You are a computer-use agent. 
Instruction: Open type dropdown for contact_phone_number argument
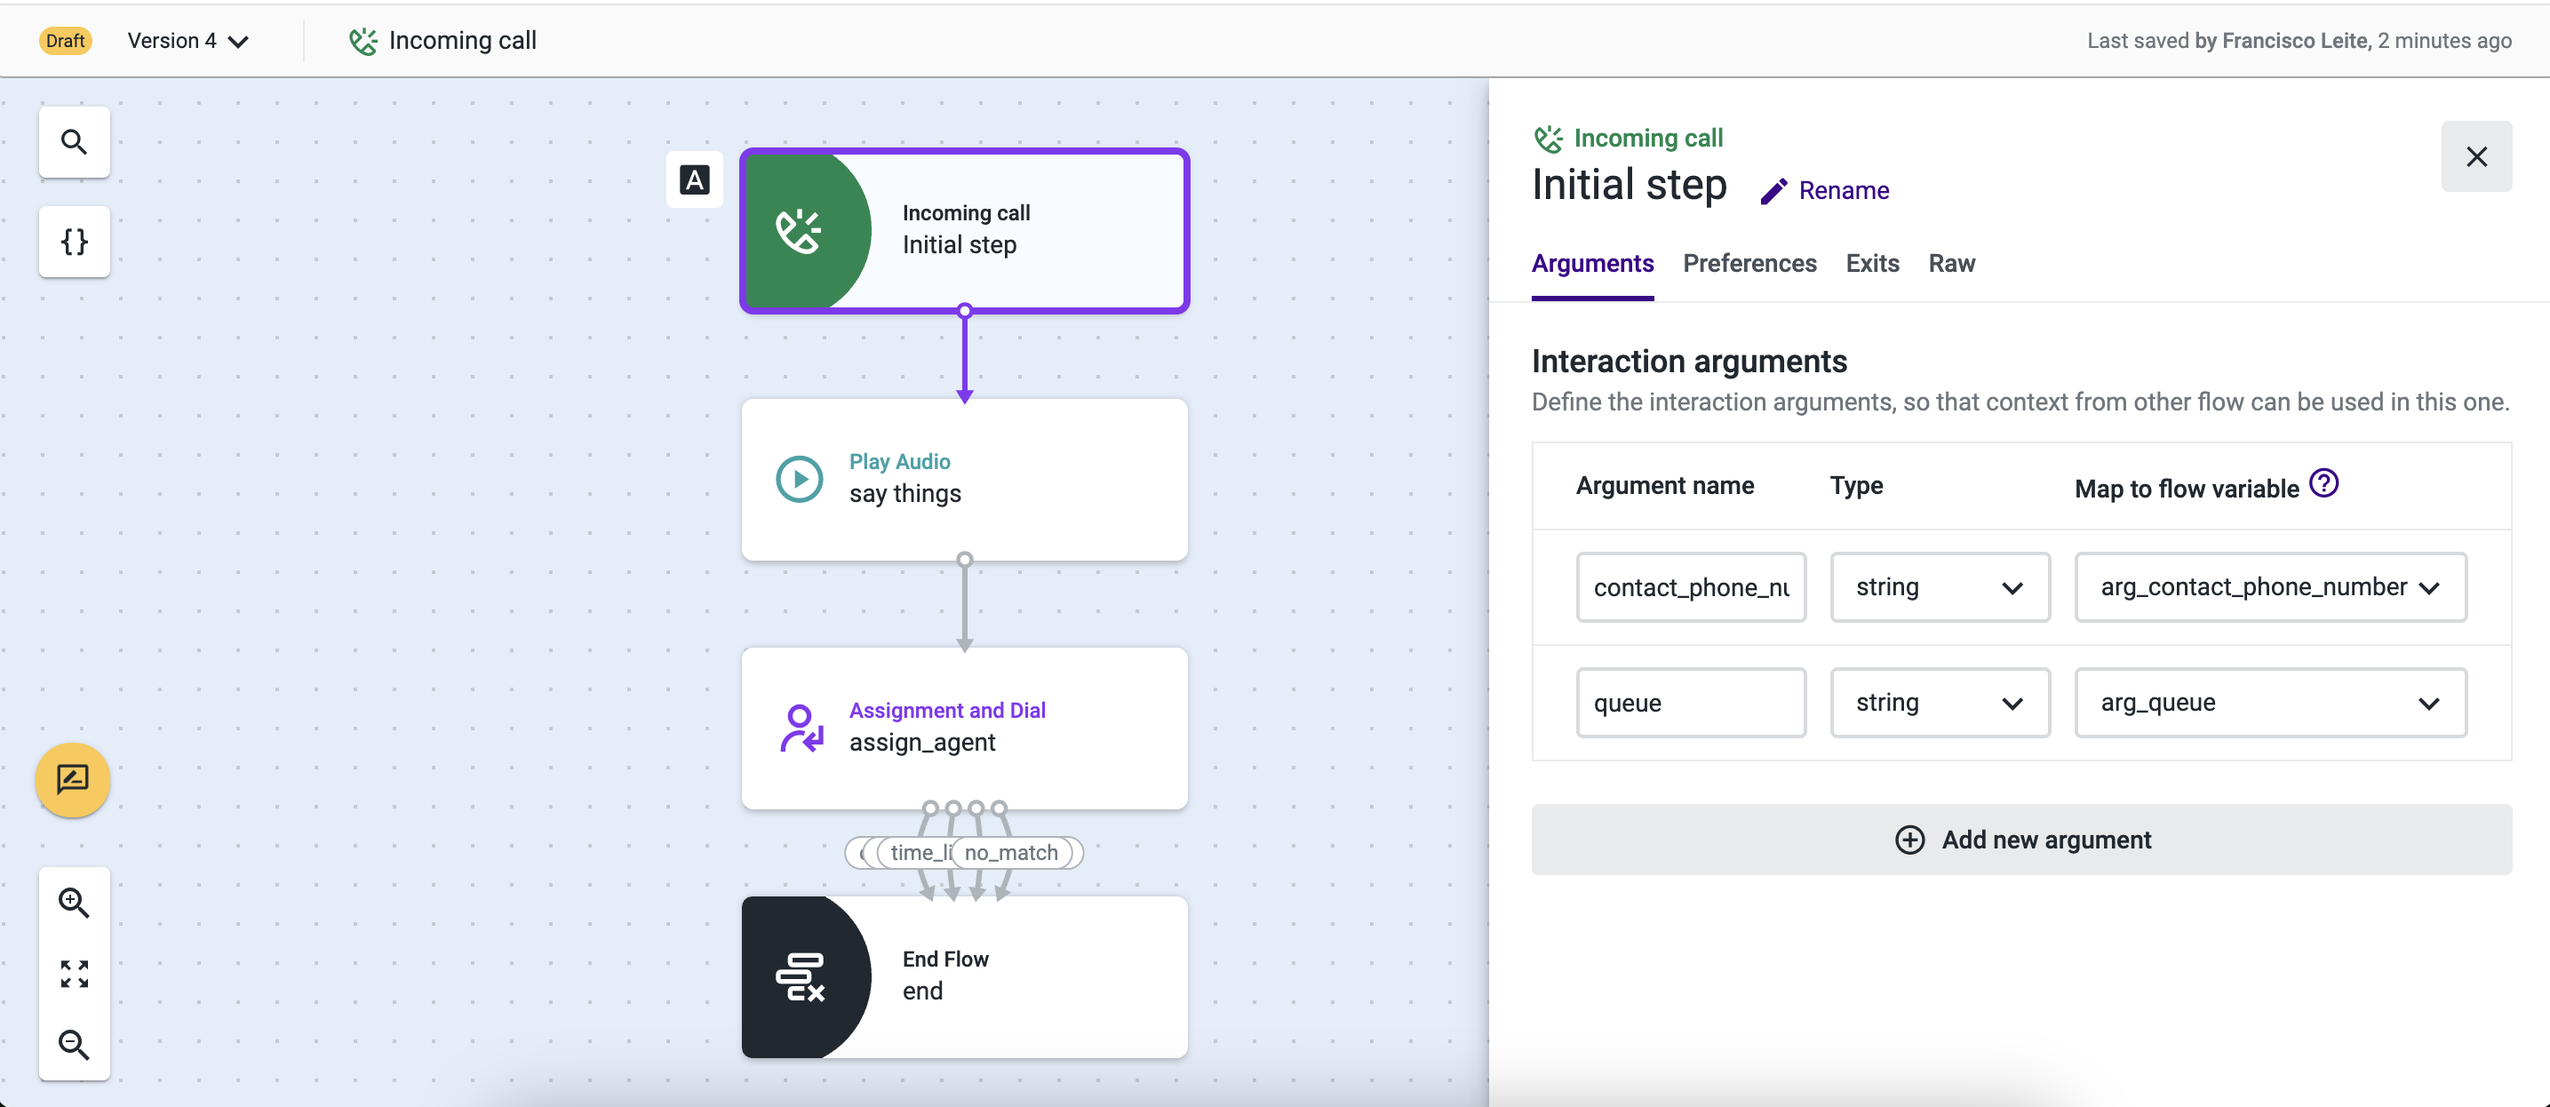[x=1940, y=587]
